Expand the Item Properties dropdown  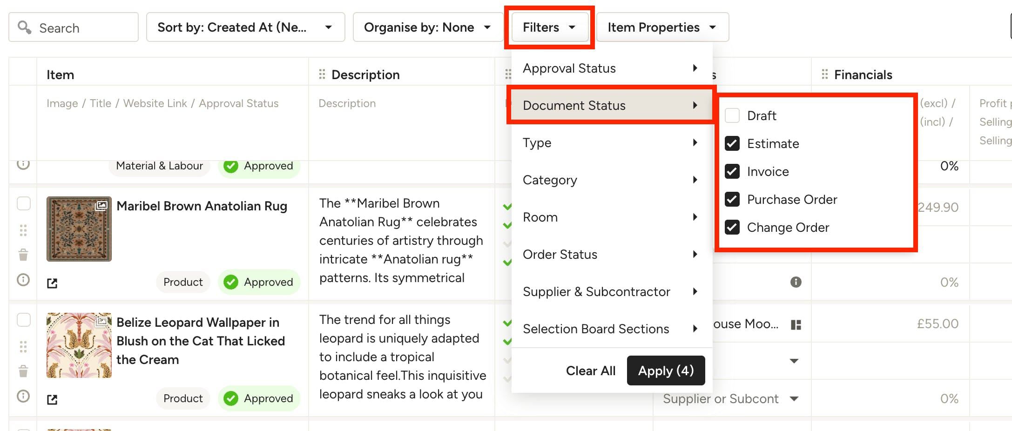(x=662, y=27)
